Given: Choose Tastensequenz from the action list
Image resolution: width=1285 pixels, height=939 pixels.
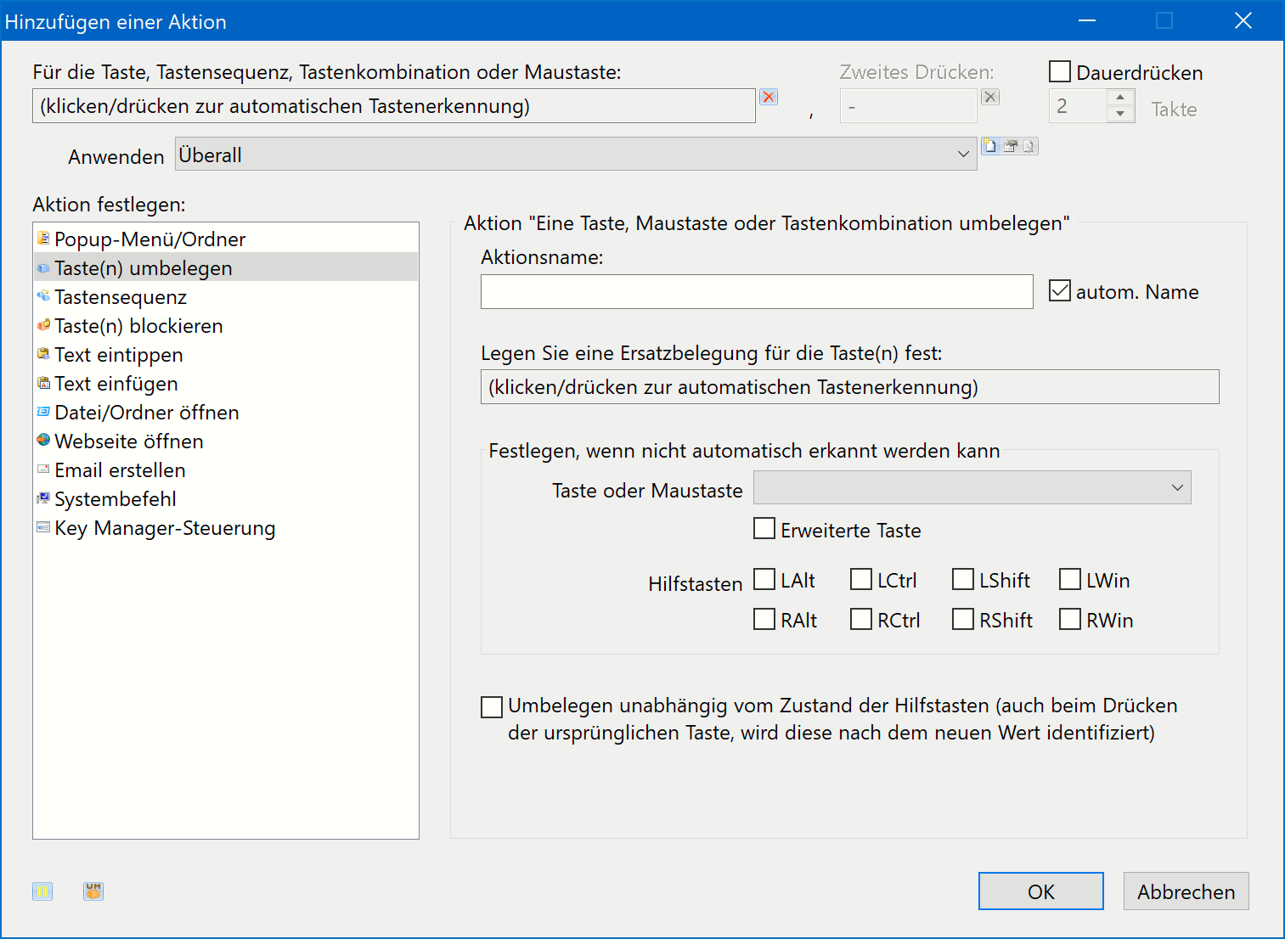Looking at the screenshot, I should click(x=121, y=297).
